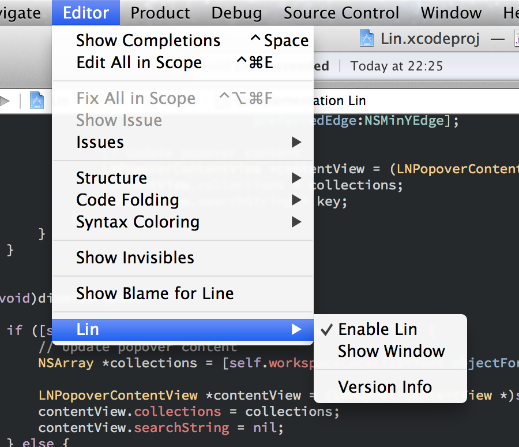The image size is (519, 447).
Task: Expand the Issues submenu
Action: click(100, 142)
